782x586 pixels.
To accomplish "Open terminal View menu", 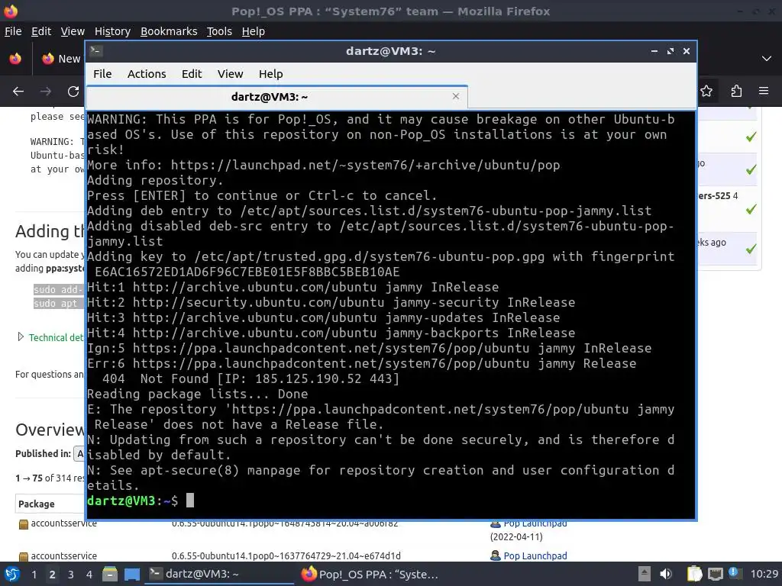I will click(x=230, y=74).
